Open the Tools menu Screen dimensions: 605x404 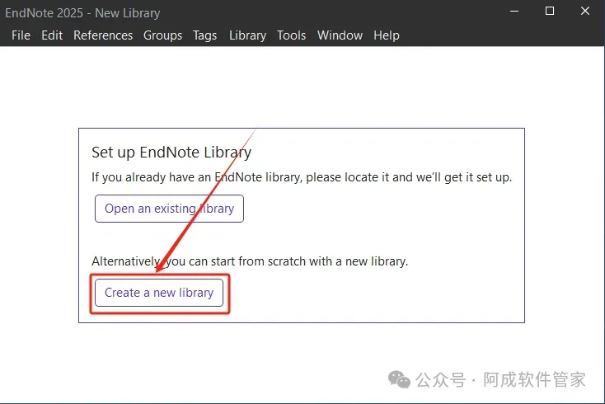pos(291,35)
